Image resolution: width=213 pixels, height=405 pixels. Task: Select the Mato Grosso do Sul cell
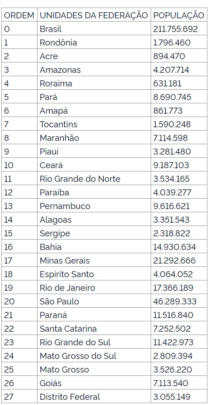point(94,356)
